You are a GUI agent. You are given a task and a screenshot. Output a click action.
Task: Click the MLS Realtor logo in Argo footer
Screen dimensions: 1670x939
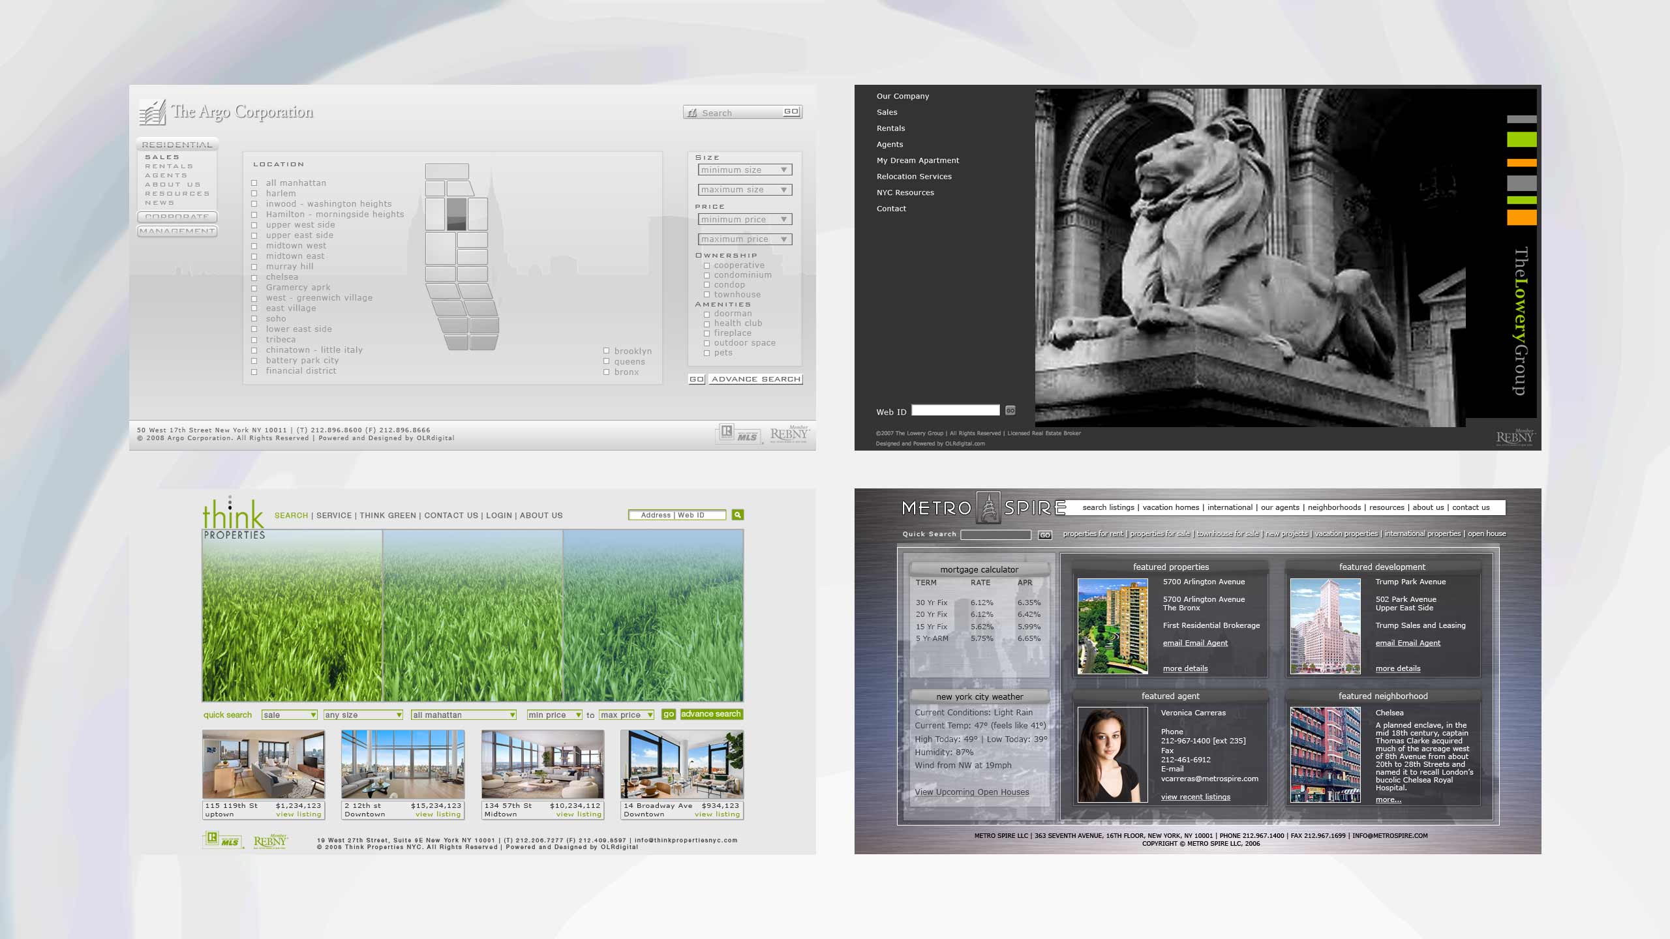(739, 434)
